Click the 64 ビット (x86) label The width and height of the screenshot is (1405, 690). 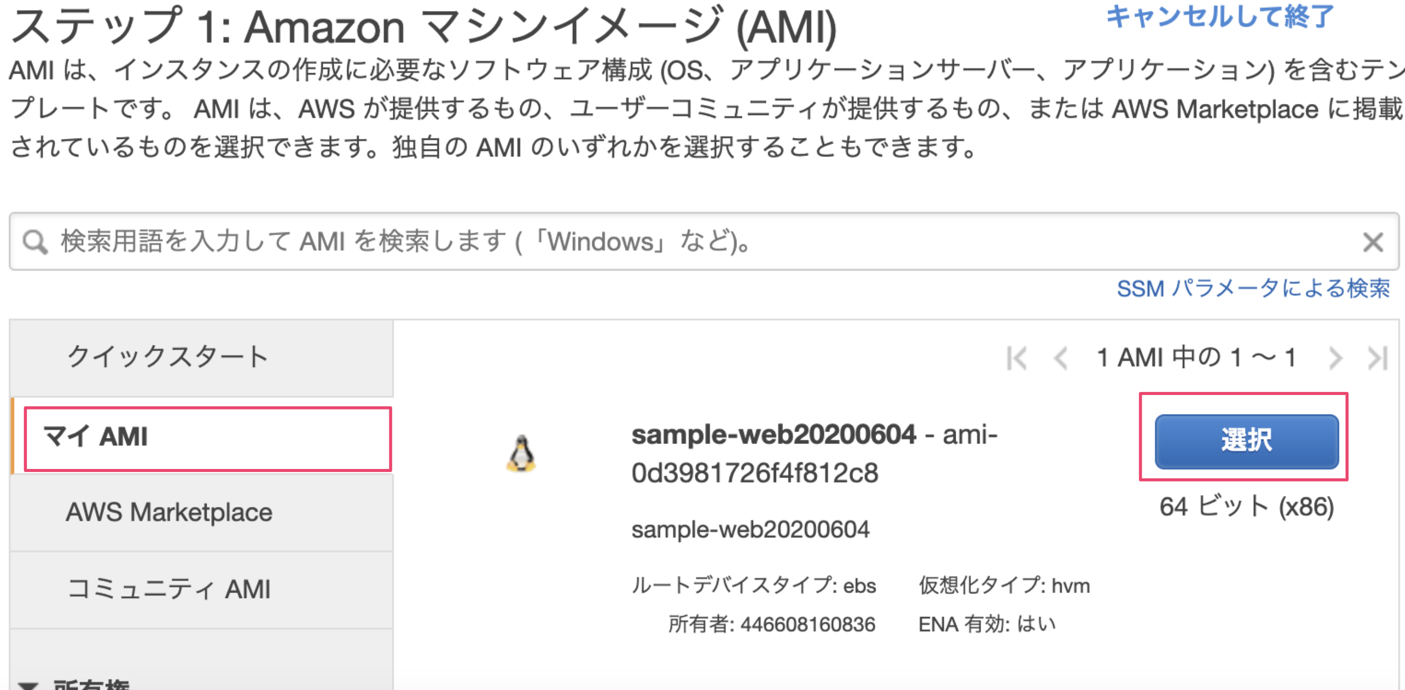coord(1247,507)
